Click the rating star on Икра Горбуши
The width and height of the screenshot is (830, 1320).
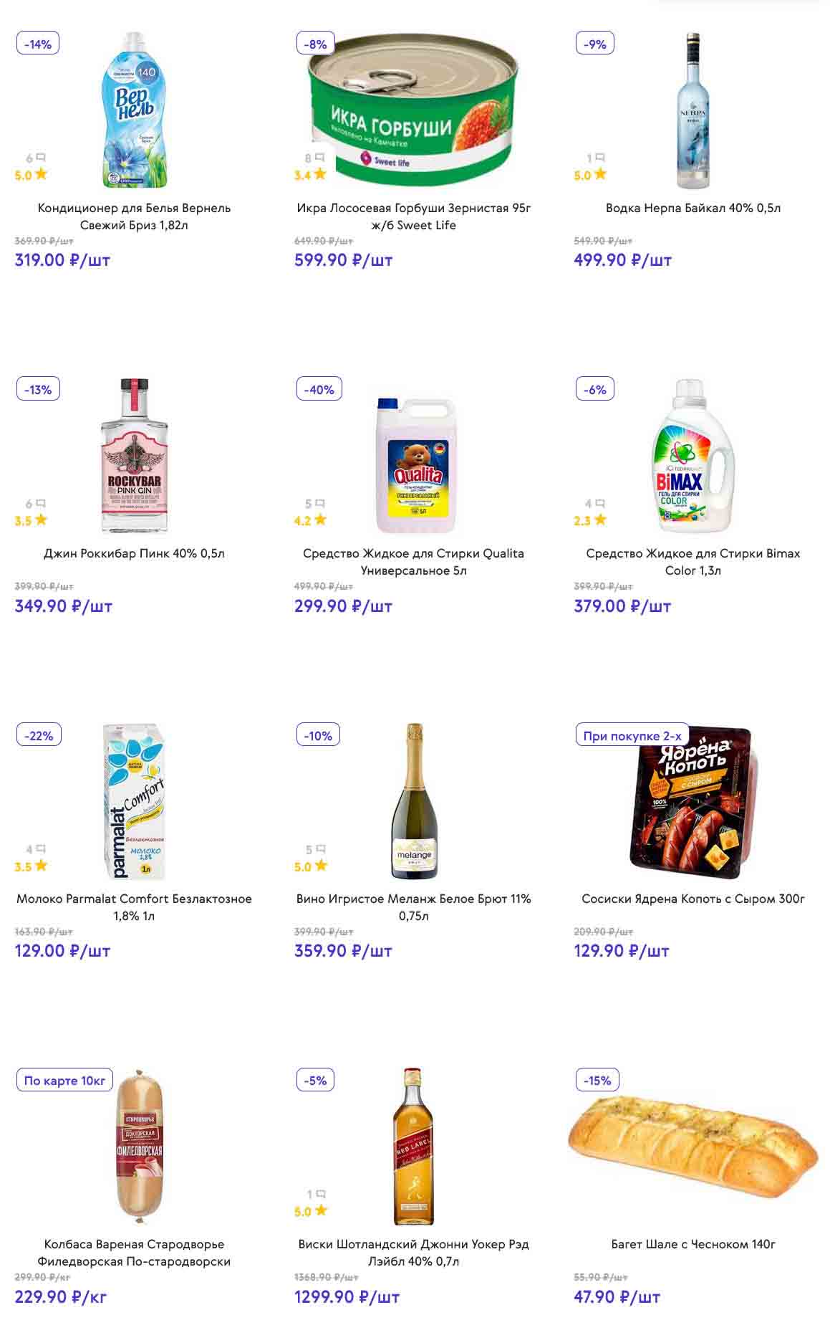point(320,173)
